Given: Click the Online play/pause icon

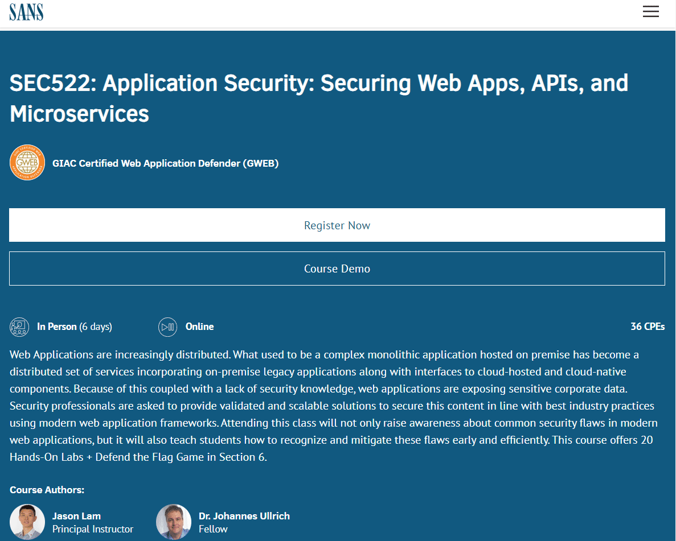Looking at the screenshot, I should tap(167, 327).
